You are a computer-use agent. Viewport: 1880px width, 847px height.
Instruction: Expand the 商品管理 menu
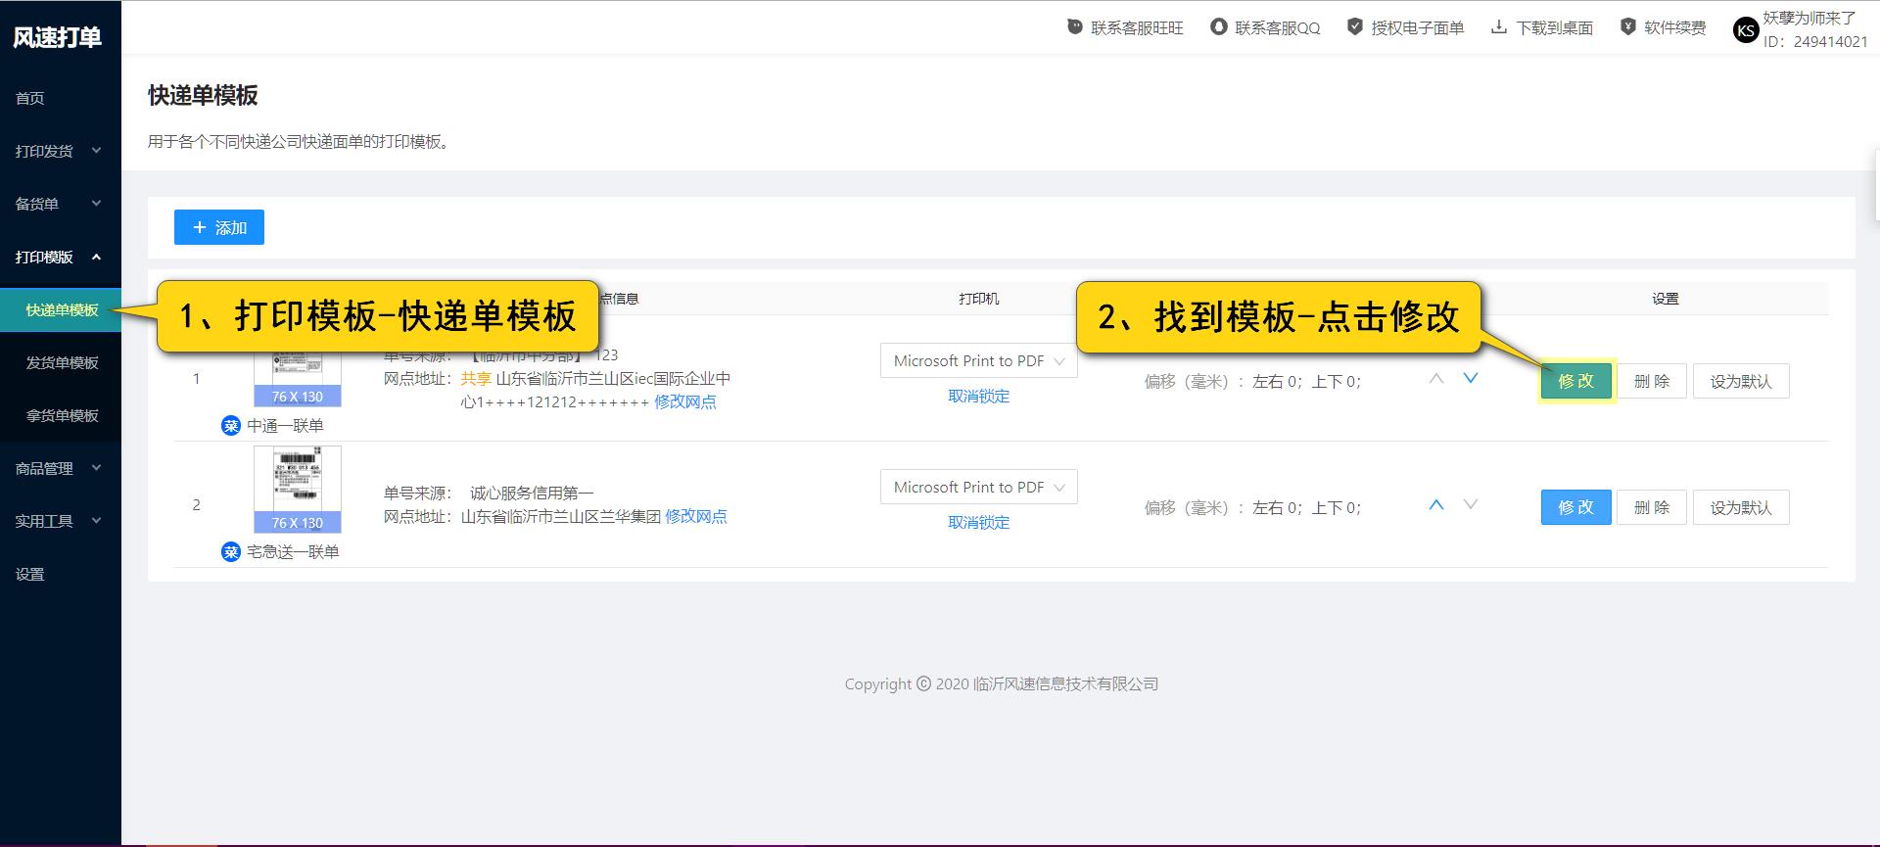pos(61,468)
